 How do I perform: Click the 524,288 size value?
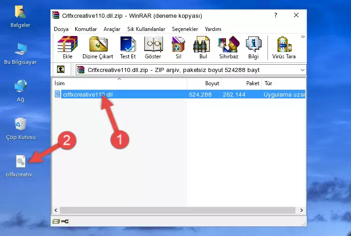click(x=200, y=94)
